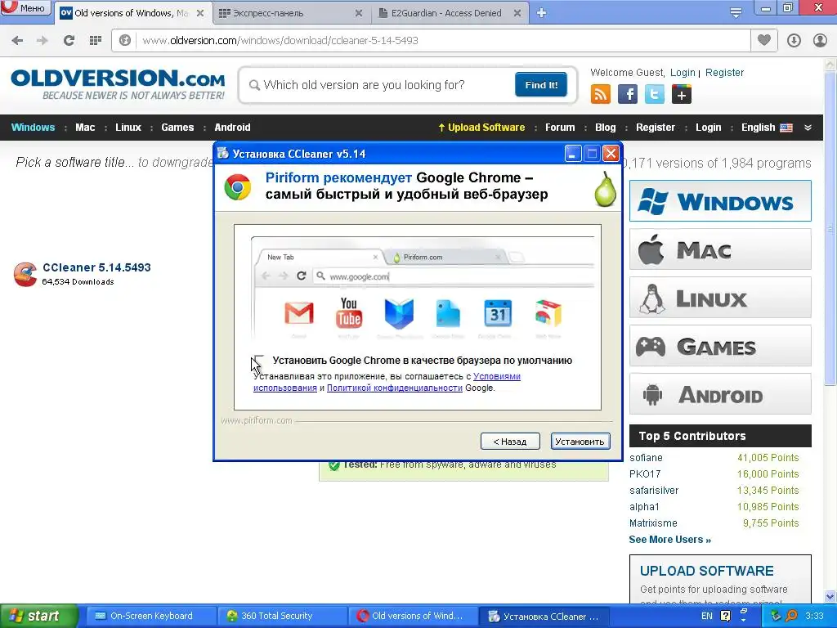Viewport: 837px width, 628px height.
Task: Open the LINUX sidebar category banner
Action: click(x=720, y=298)
